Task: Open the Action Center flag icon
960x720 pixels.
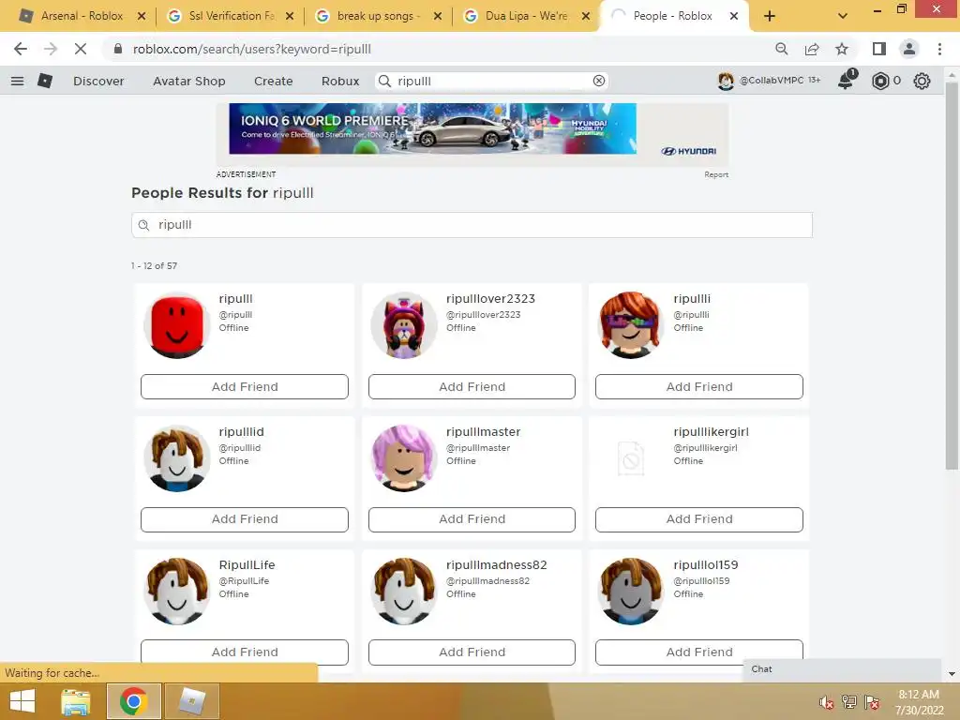Action: pos(872,702)
